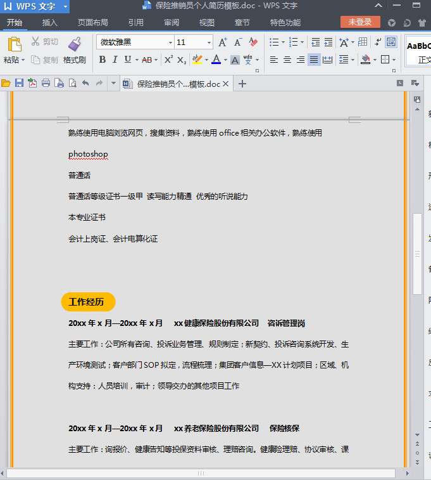The width and height of the screenshot is (431, 480).
Task: Click the 未登录 login button
Action: tap(360, 22)
